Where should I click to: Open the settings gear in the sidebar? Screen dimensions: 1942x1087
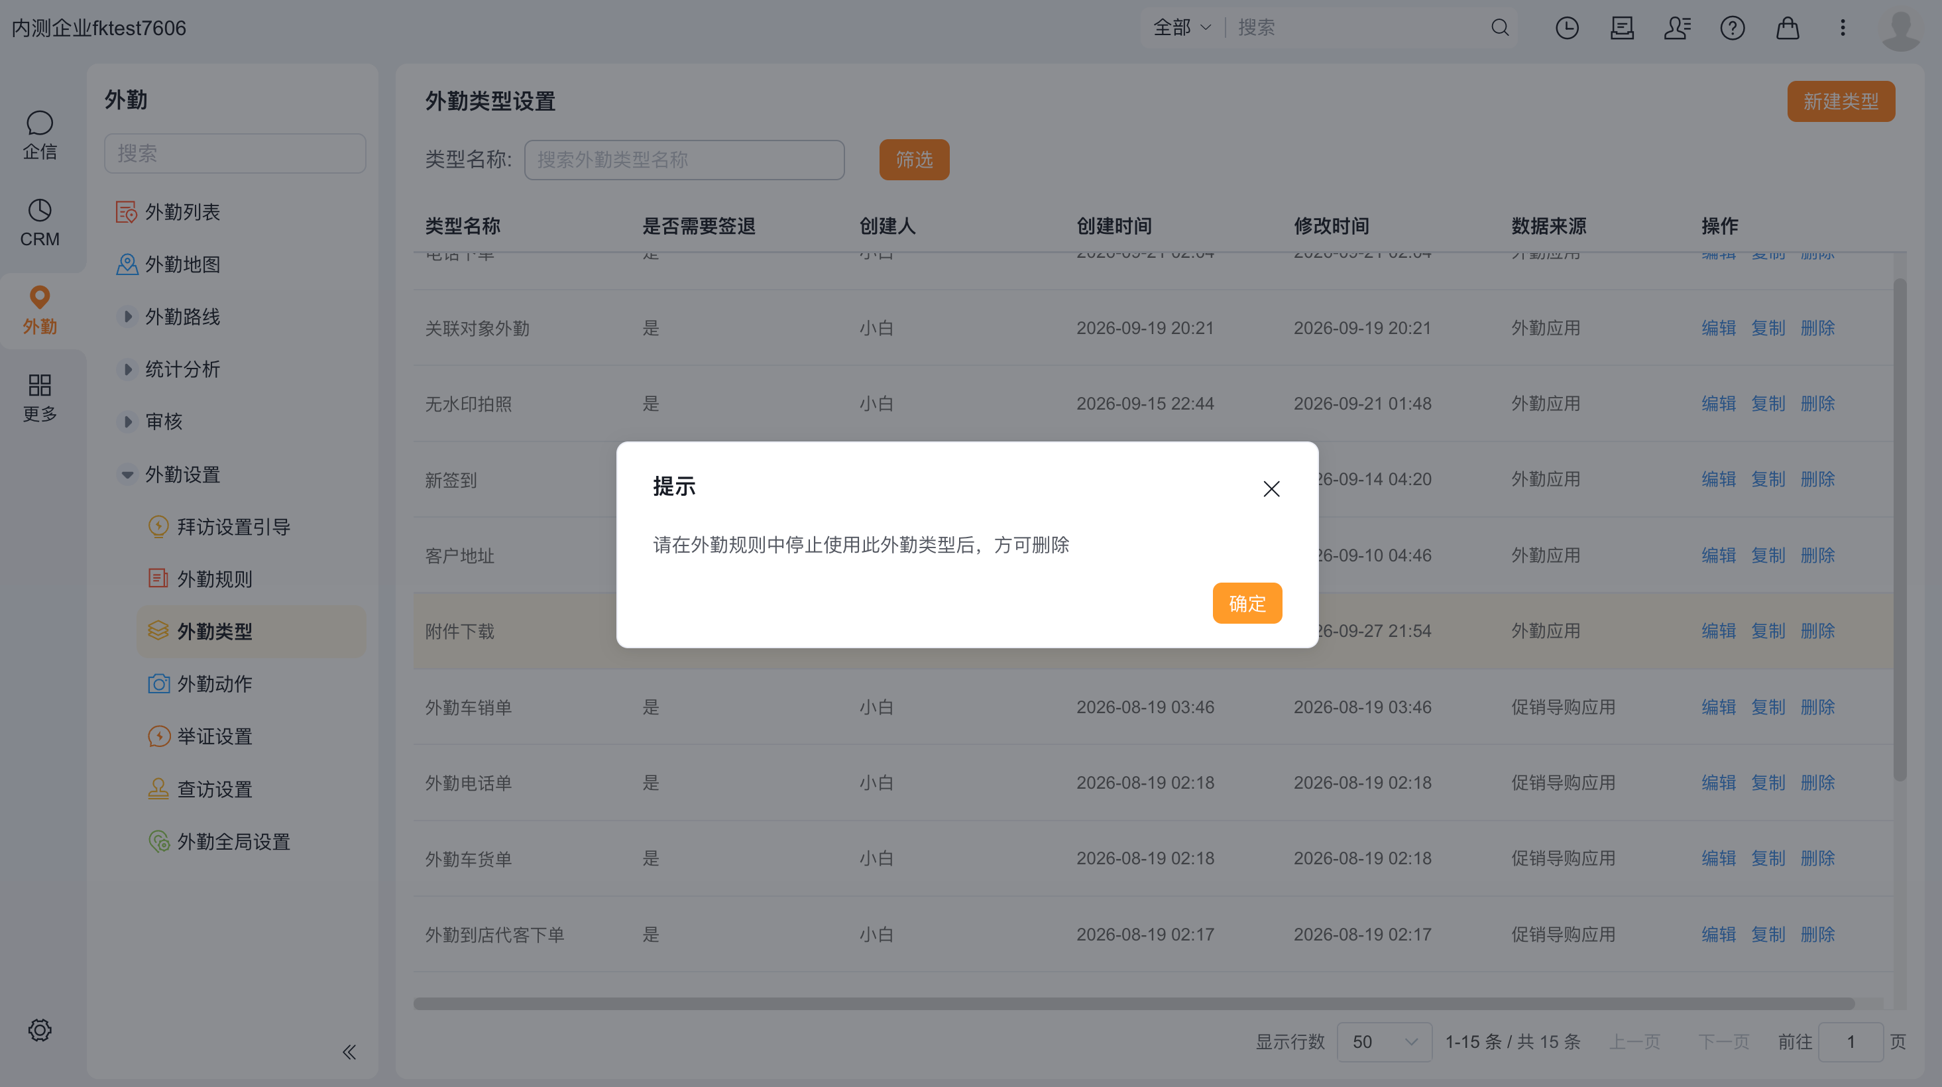pyautogui.click(x=39, y=1030)
